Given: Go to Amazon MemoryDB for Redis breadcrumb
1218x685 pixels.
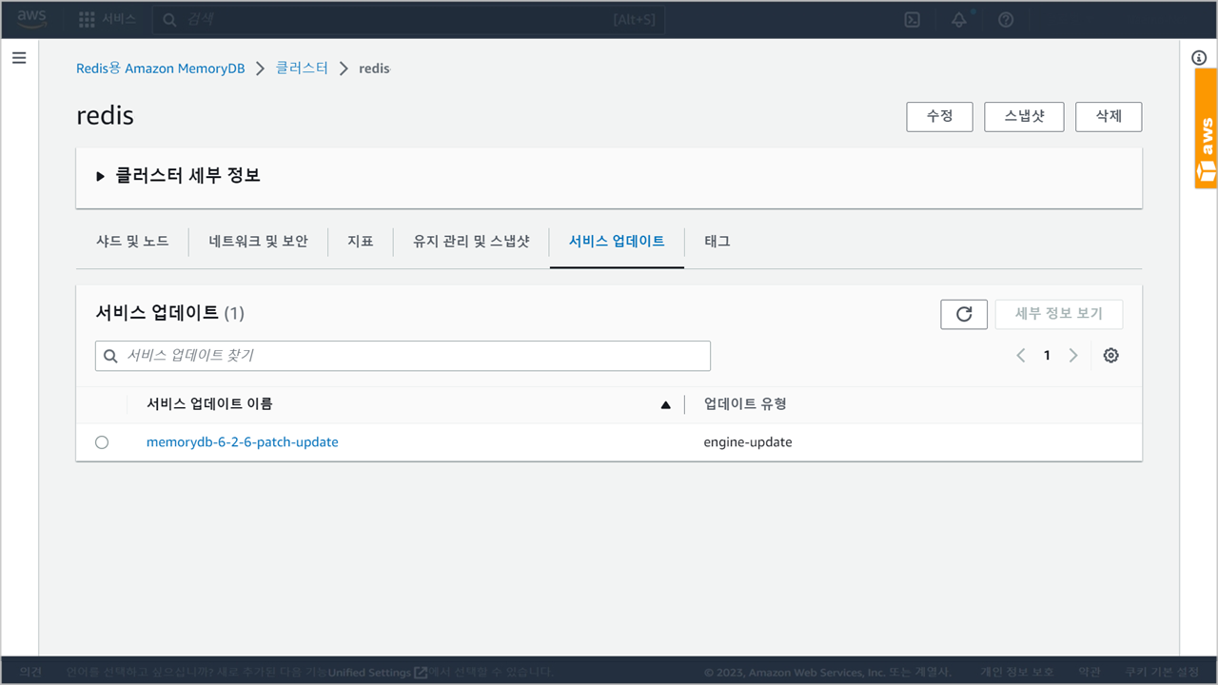Looking at the screenshot, I should 161,68.
